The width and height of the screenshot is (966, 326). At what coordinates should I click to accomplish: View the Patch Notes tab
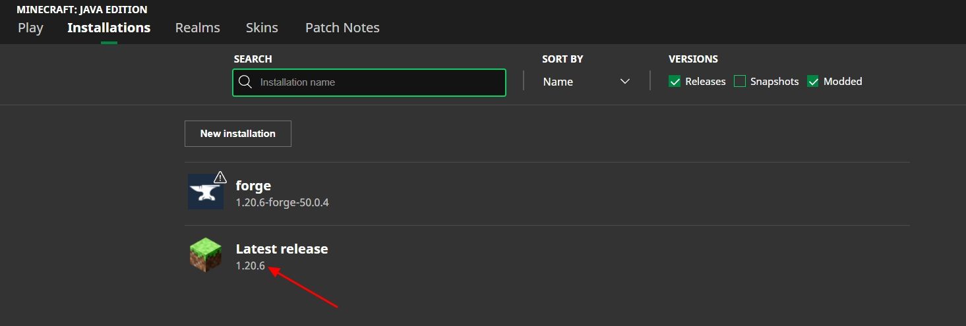tap(342, 28)
